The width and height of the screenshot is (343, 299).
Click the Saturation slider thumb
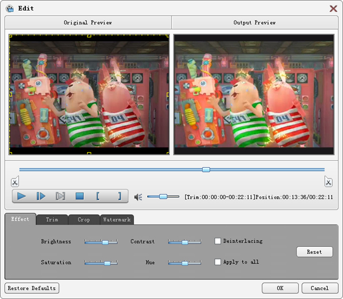click(x=107, y=263)
